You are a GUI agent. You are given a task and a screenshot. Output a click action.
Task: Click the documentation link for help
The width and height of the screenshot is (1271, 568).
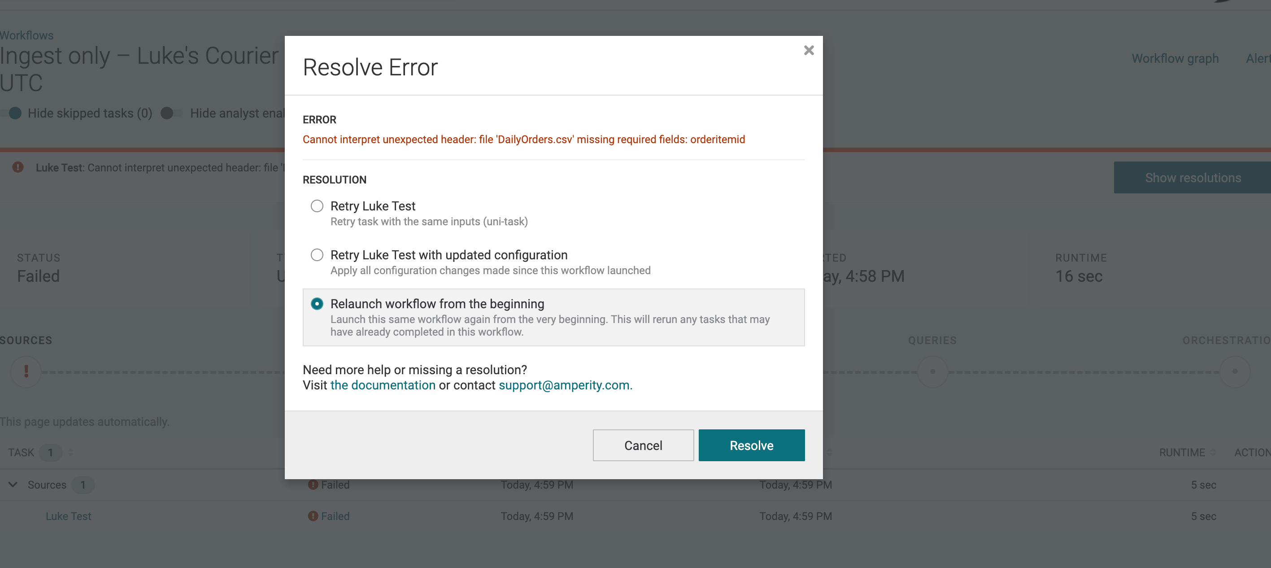click(x=382, y=384)
